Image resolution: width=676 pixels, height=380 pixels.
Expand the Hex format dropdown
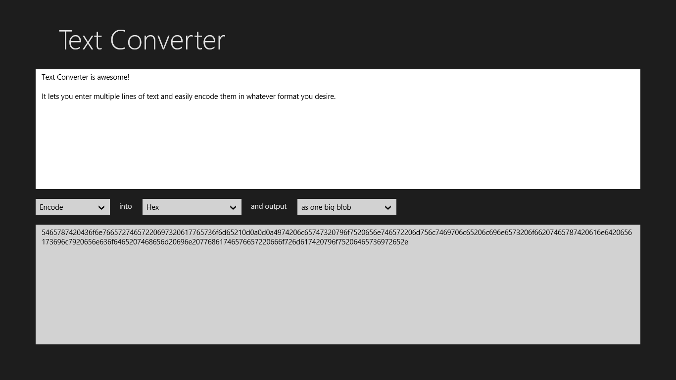tap(192, 207)
